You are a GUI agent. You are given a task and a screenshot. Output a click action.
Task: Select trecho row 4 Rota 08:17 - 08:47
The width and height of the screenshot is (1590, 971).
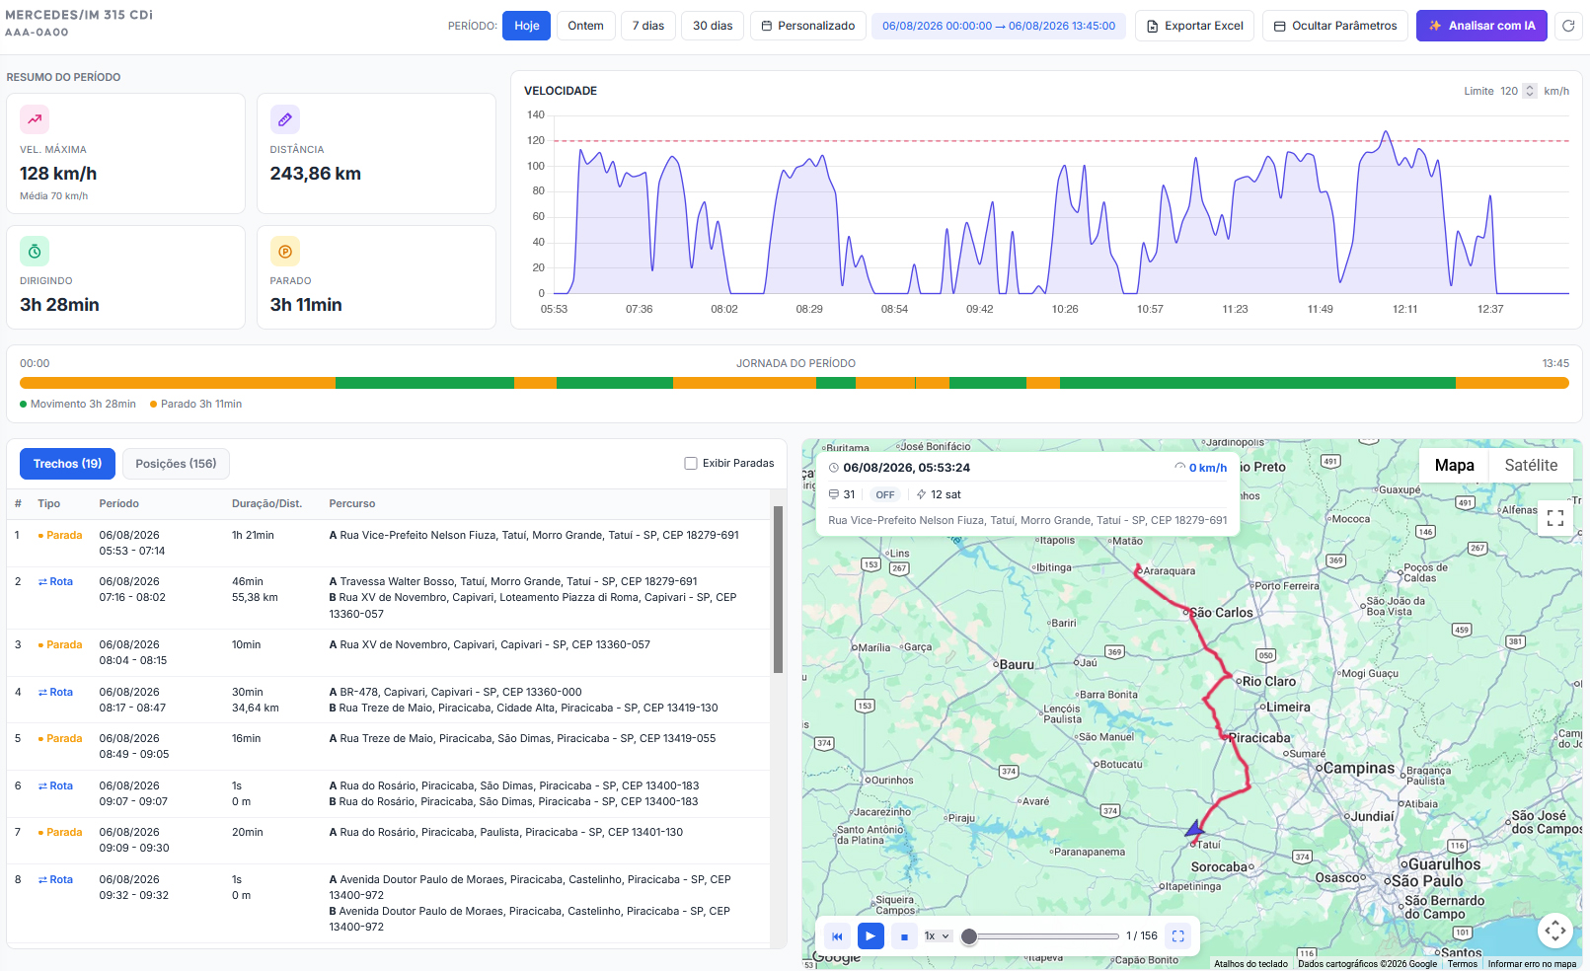[x=389, y=700]
